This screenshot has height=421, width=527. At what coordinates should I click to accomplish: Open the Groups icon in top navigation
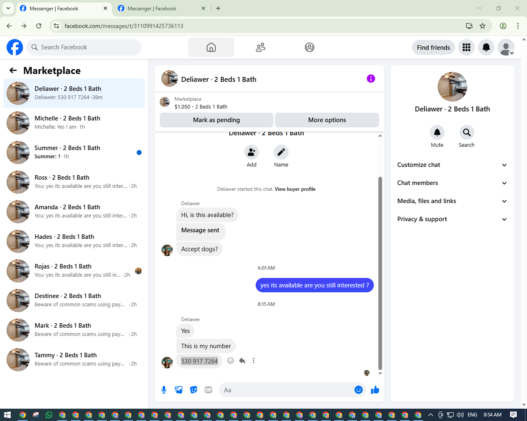pyautogui.click(x=310, y=47)
